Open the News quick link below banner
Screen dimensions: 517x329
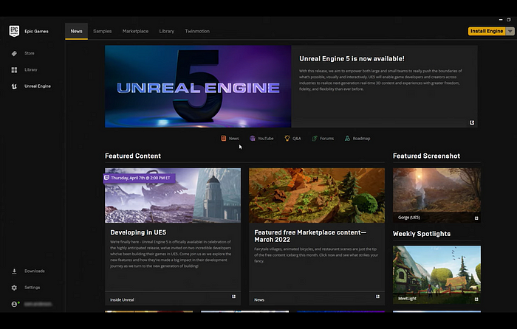(234, 139)
